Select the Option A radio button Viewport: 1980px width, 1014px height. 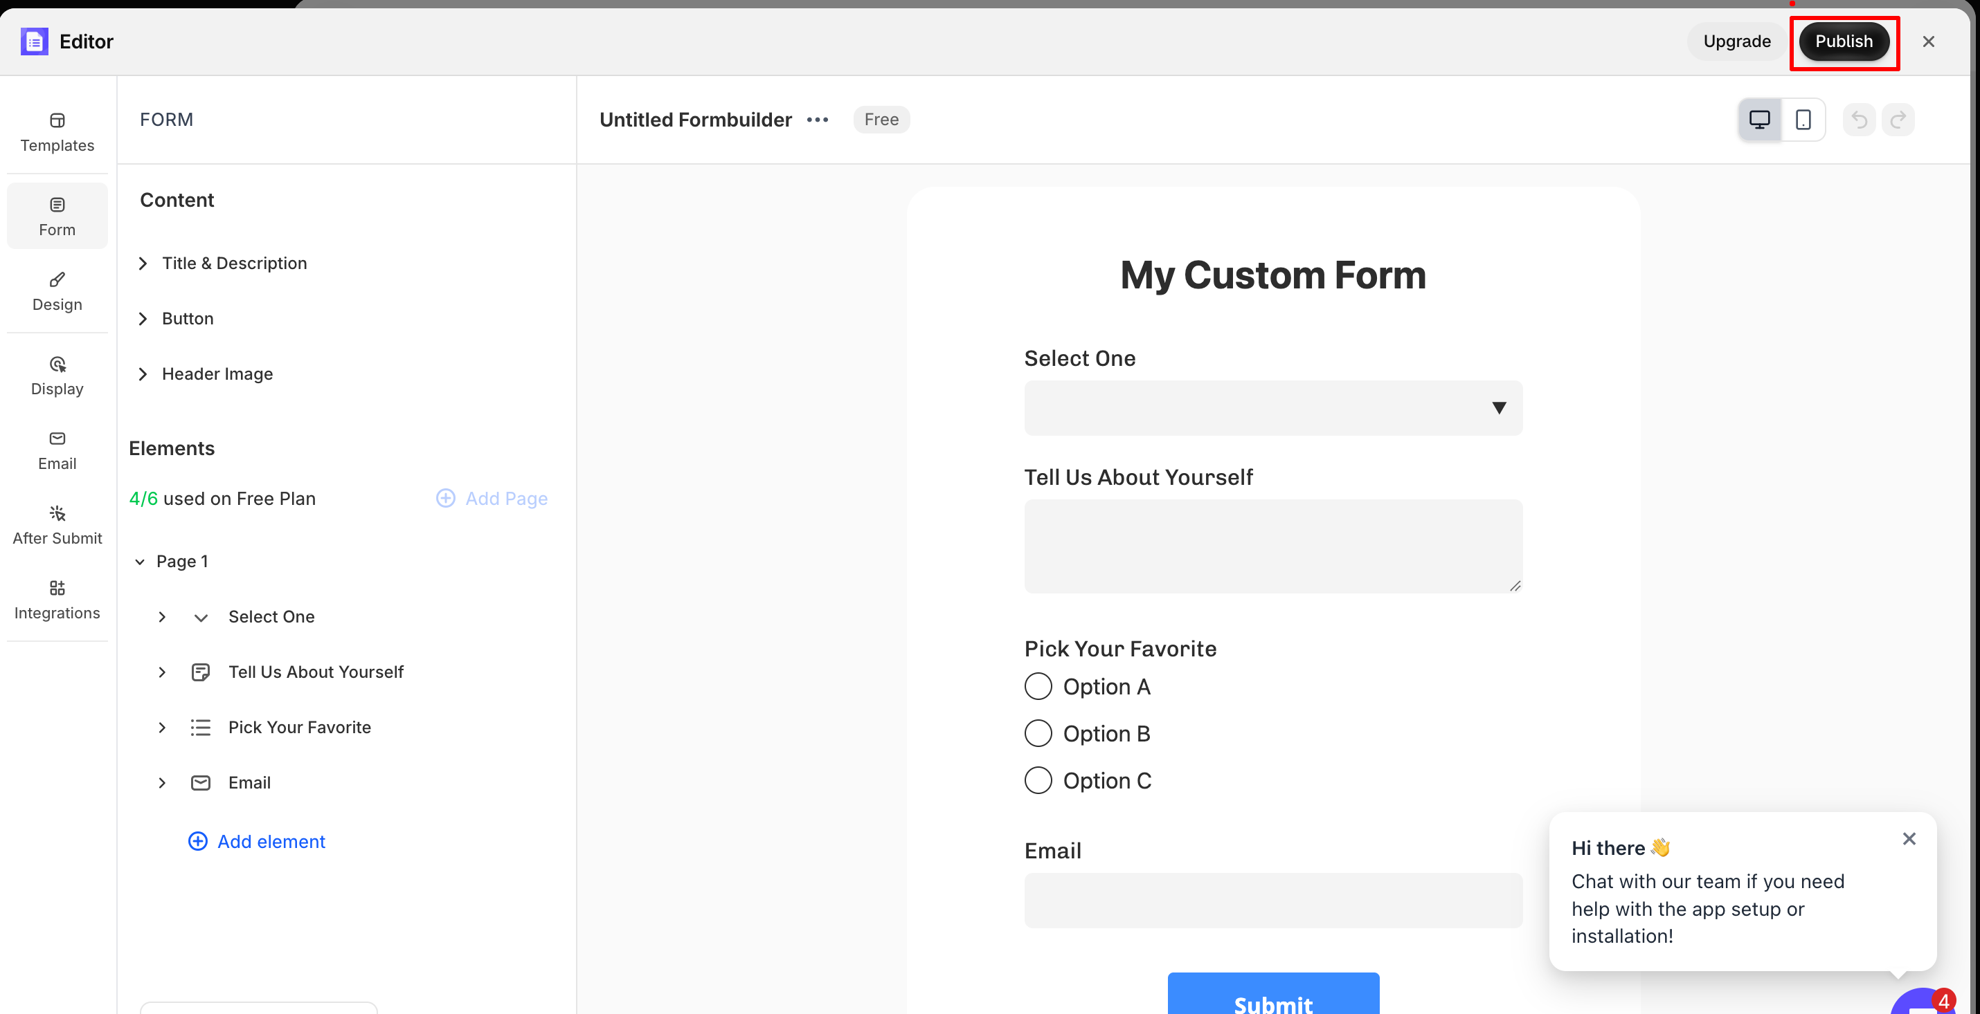(x=1038, y=687)
